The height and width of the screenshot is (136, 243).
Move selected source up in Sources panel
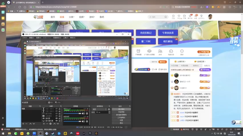[x=54, y=124]
